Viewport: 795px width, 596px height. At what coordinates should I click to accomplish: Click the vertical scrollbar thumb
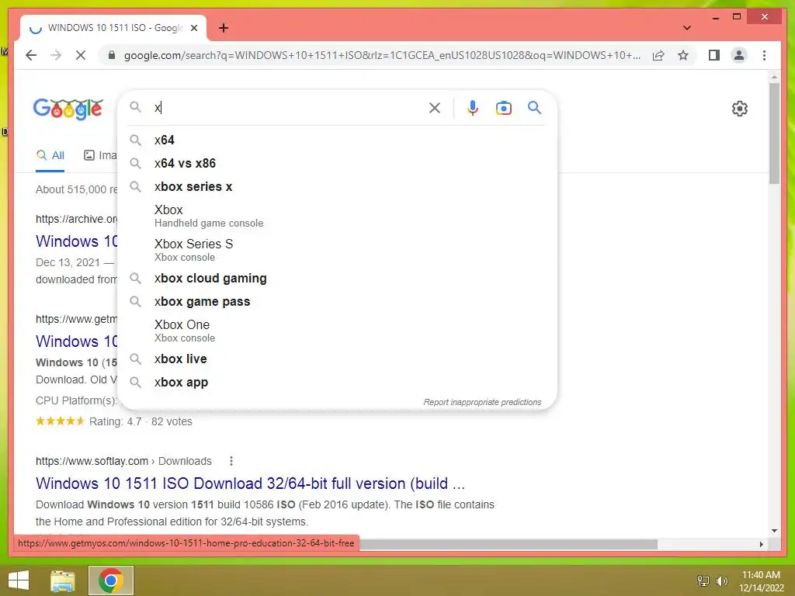pyautogui.click(x=774, y=133)
